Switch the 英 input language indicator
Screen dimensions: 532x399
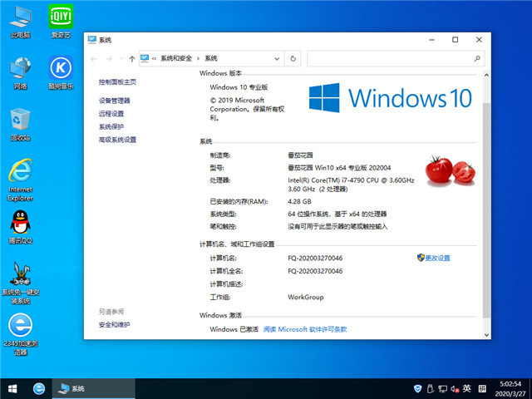467,388
